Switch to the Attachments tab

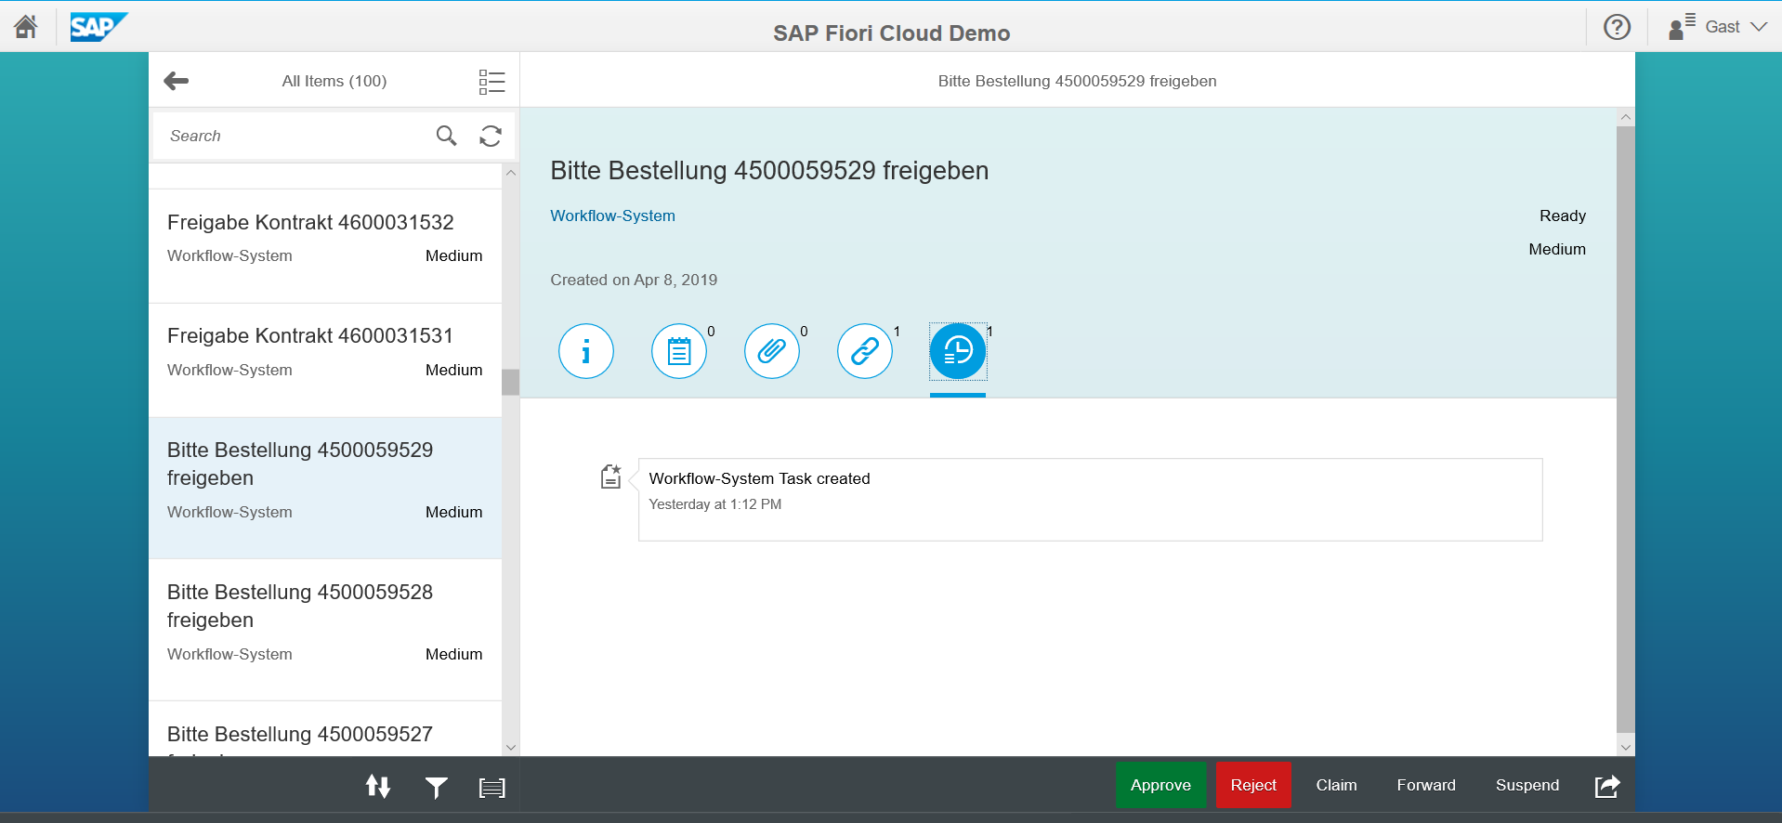tap(772, 351)
